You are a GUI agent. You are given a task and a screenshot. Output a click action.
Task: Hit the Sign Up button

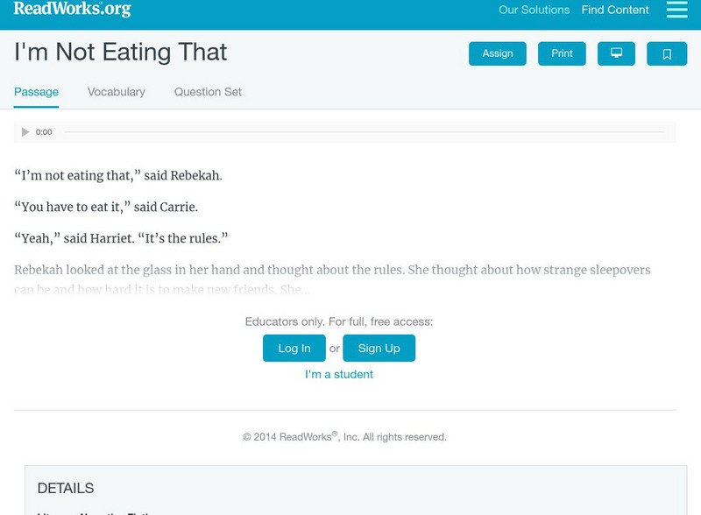point(379,348)
